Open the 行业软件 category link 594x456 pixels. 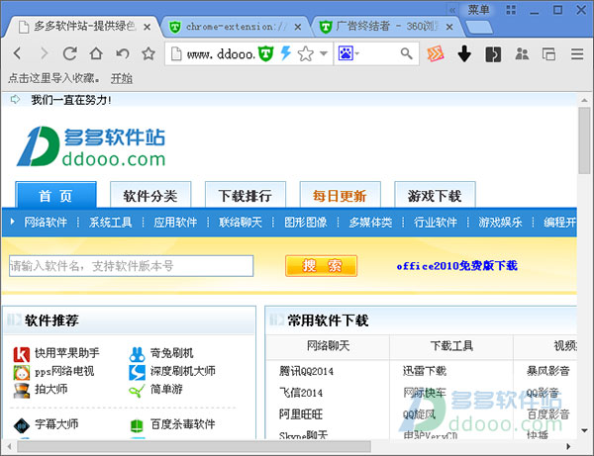(x=436, y=223)
